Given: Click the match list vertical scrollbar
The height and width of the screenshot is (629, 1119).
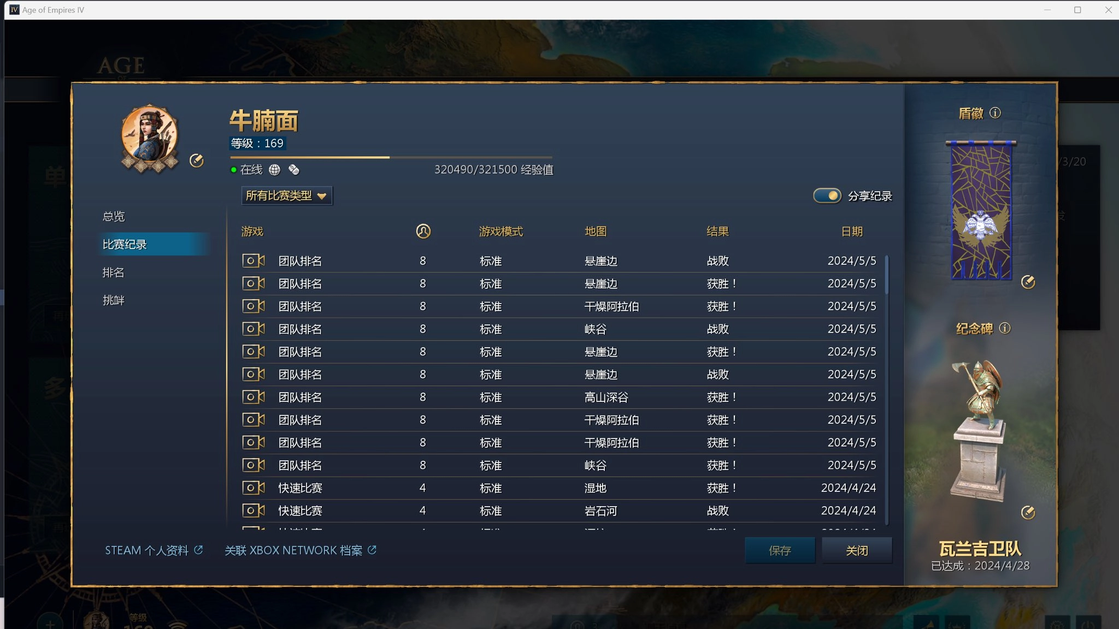Looking at the screenshot, I should coord(886,275).
